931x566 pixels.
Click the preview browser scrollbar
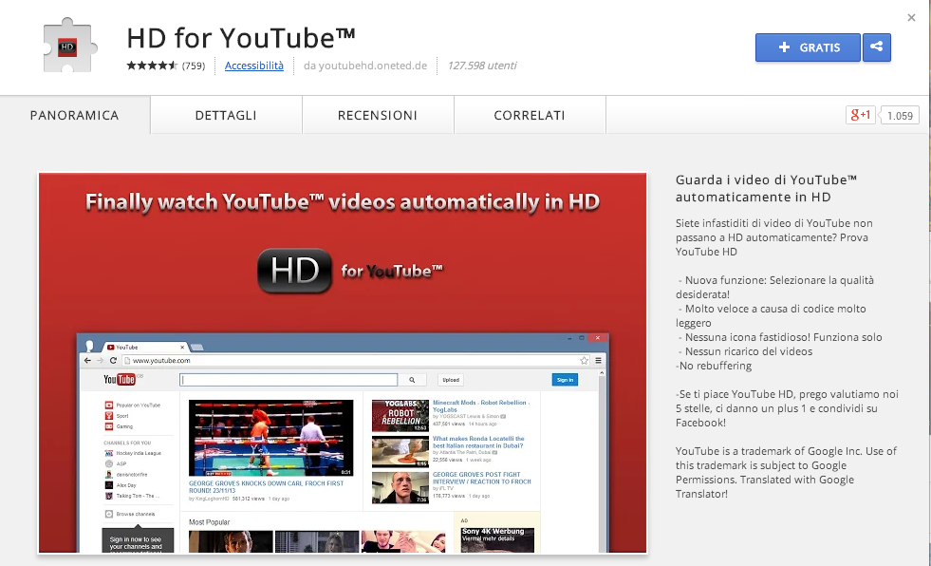602,461
